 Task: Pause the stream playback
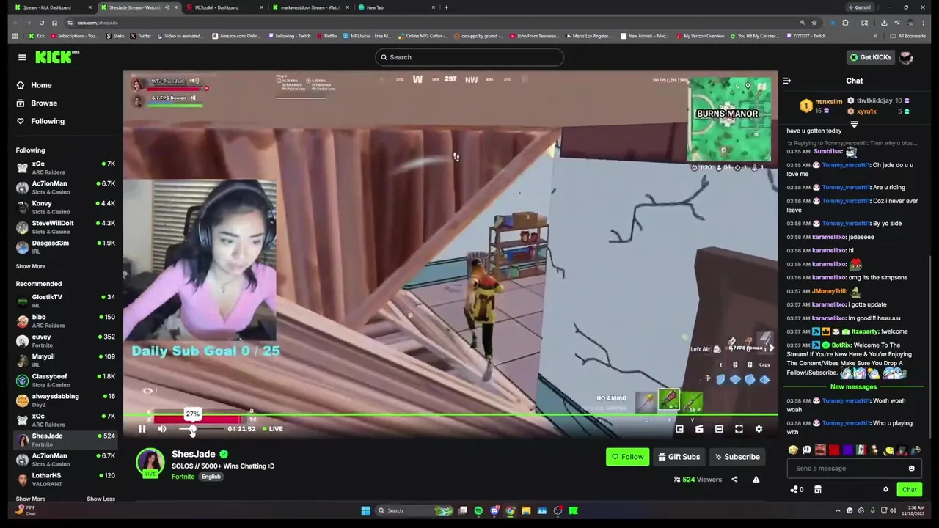click(142, 429)
